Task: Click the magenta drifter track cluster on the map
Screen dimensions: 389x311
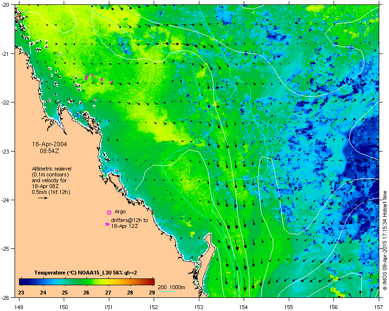Action: (99, 78)
